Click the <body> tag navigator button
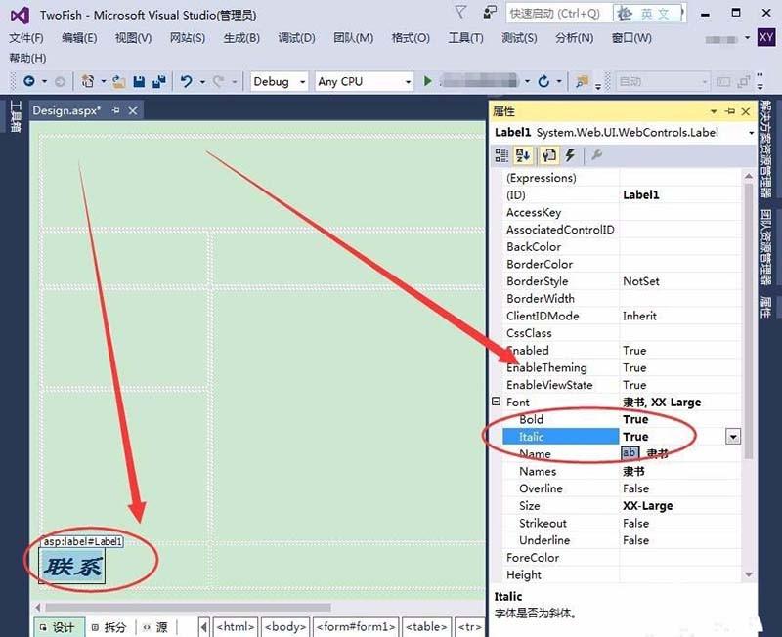 pyautogui.click(x=284, y=627)
